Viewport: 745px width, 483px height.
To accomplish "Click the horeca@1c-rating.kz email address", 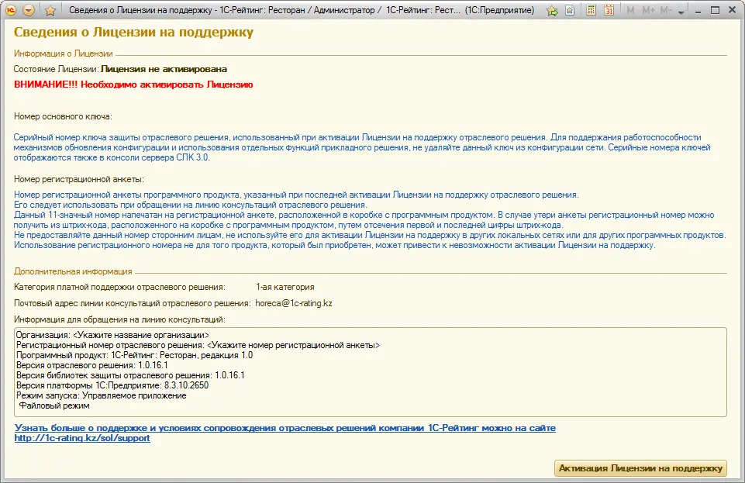I will point(294,302).
